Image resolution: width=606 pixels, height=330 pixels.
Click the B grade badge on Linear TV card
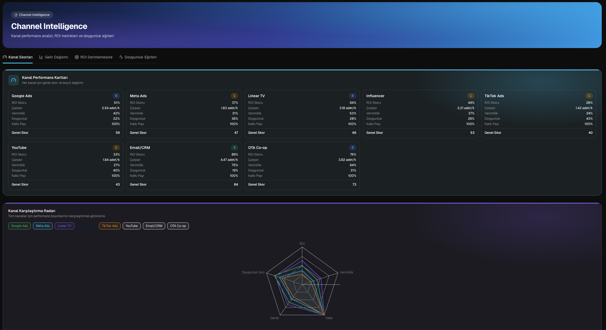pos(353,96)
